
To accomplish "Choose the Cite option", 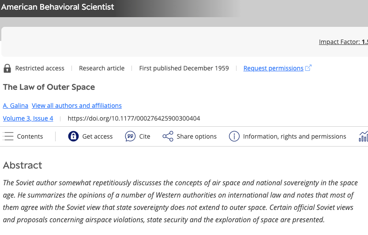I will [x=145, y=136].
